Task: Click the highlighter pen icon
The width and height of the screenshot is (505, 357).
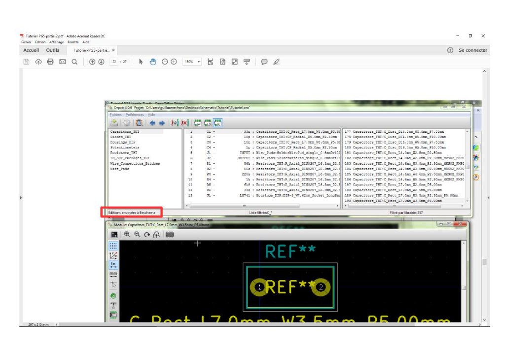Action: tap(276, 62)
